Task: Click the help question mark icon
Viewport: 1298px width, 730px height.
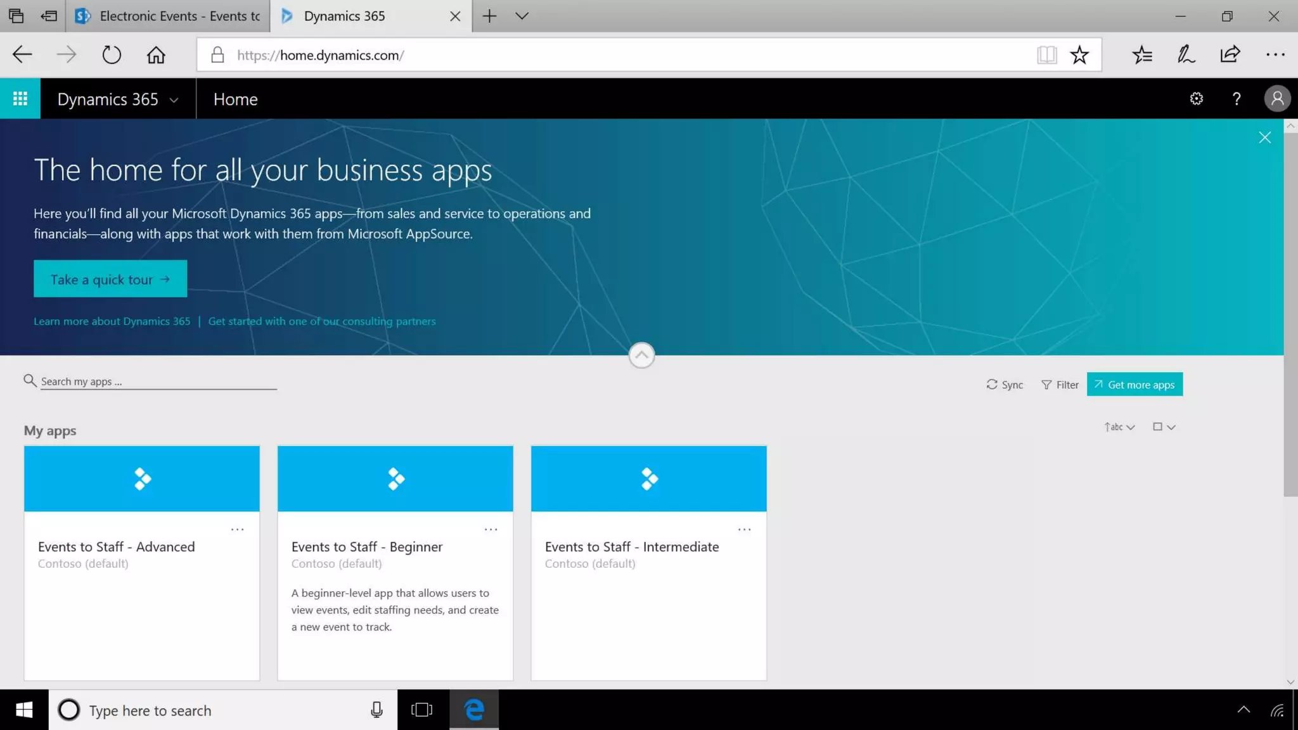Action: 1236,99
